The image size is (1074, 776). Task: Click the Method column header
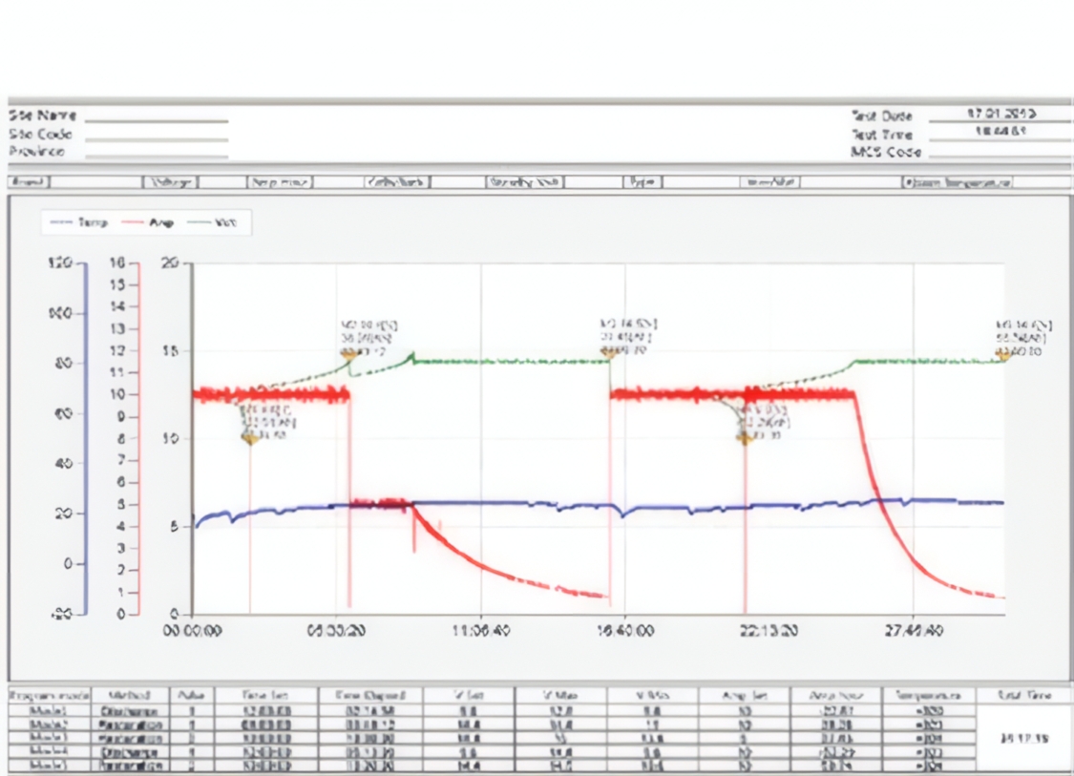[x=131, y=696]
